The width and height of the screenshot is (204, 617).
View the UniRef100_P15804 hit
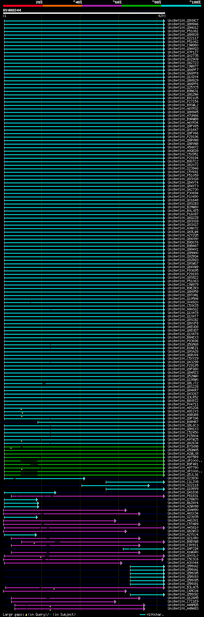(183, 436)
